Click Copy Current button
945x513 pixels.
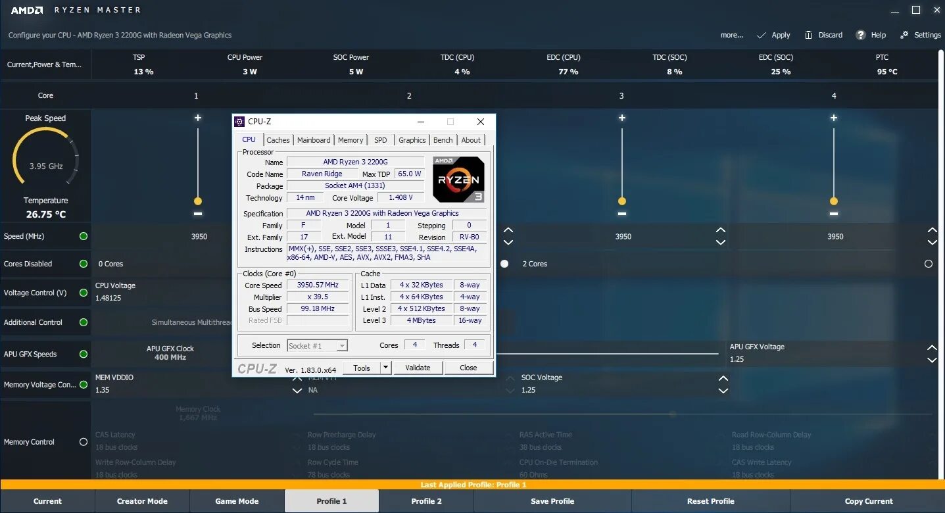(x=869, y=501)
